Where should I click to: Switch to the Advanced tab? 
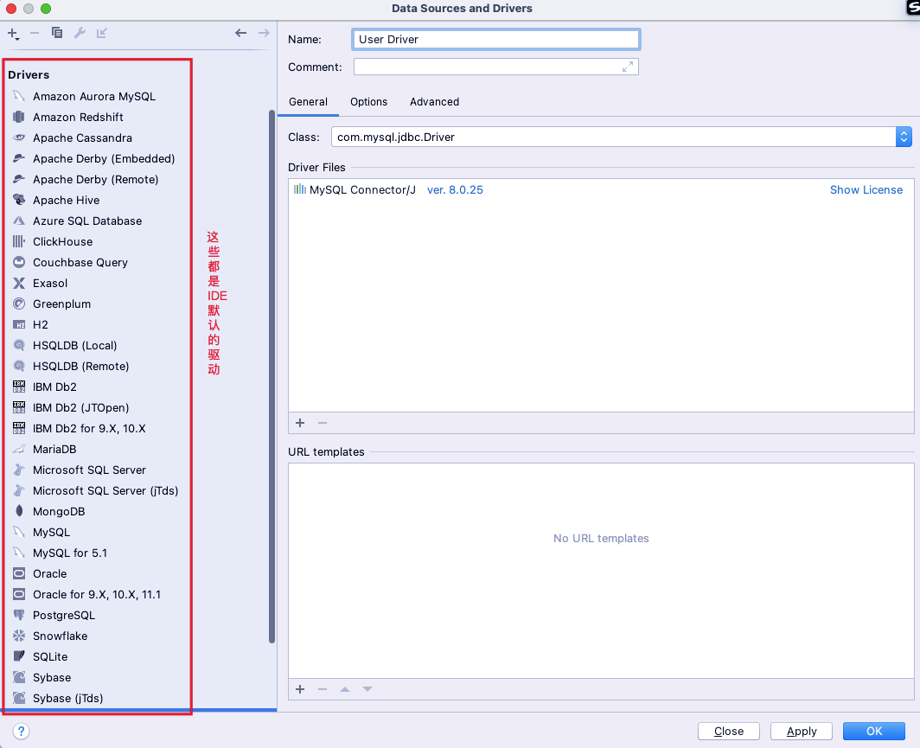[x=434, y=101]
